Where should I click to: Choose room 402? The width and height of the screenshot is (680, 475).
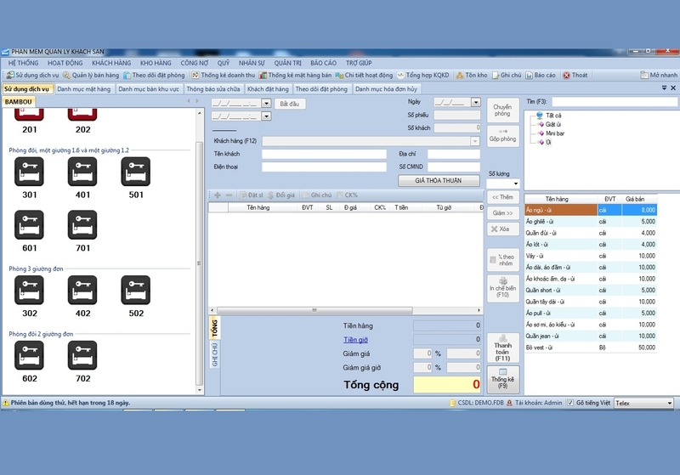(82, 291)
